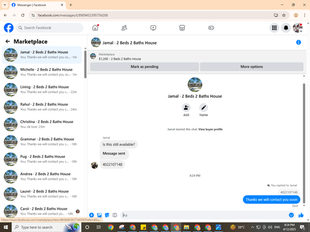Open Rahul conversation in list
Viewport: 310px width, 232px height.
point(42,107)
